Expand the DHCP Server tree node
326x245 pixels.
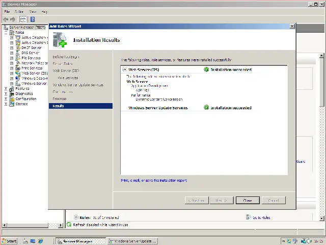point(12,47)
